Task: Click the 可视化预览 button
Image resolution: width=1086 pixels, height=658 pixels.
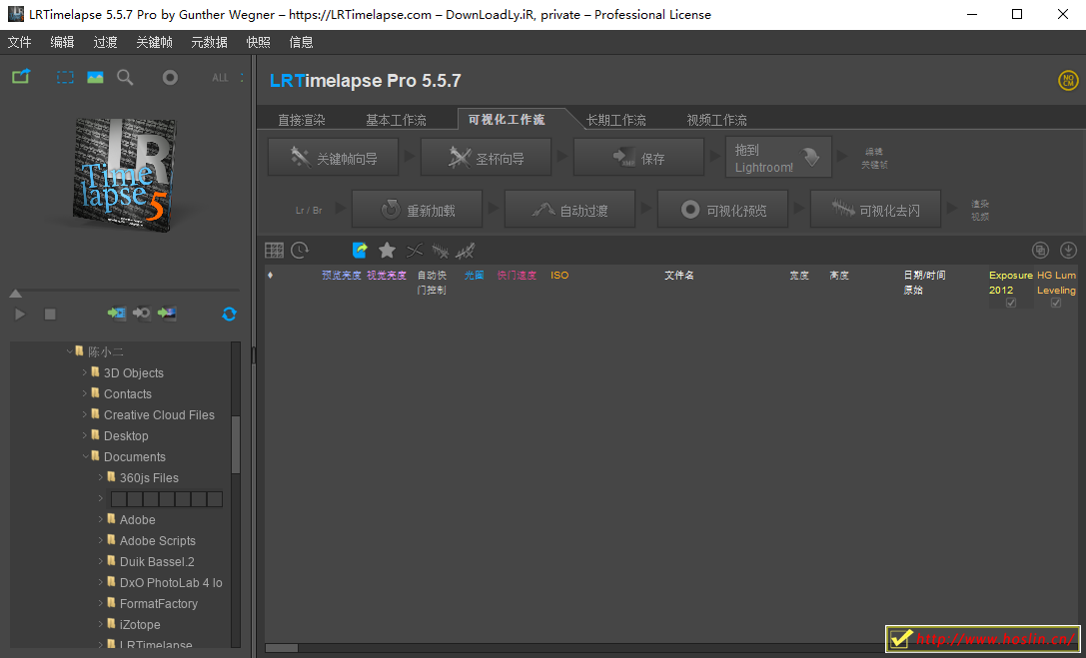Action: pos(723,210)
